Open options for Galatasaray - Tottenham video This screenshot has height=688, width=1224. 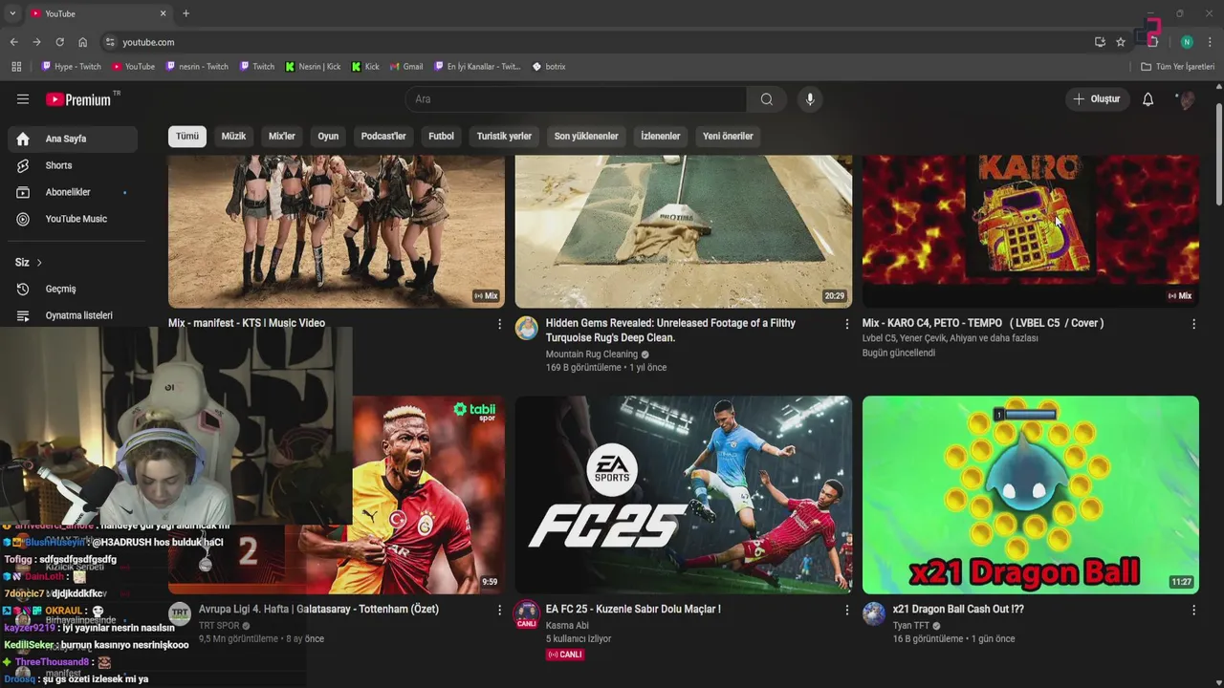coord(499,610)
